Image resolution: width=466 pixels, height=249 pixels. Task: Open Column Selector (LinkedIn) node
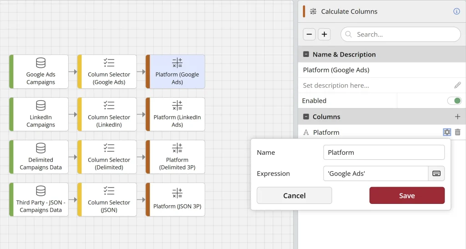(x=107, y=114)
